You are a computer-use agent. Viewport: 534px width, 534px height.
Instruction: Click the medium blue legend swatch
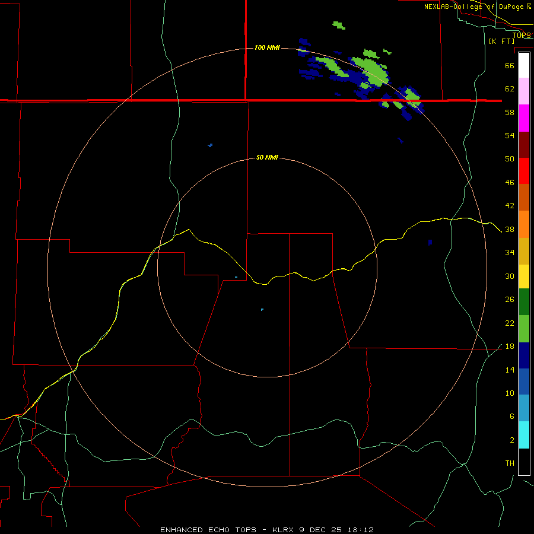pos(524,382)
